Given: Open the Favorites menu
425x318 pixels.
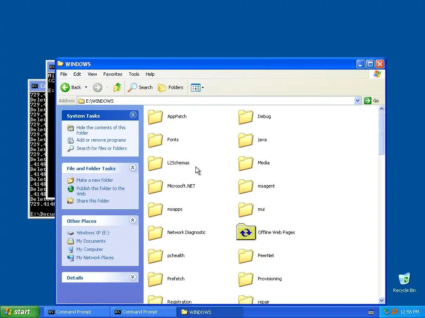Looking at the screenshot, I should pos(113,74).
